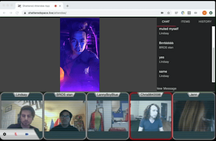This screenshot has width=216, height=141.
Task: Click the browser forward arrow
Action: [10, 13]
